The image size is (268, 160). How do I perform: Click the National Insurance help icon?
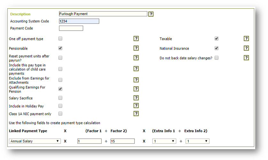(246, 48)
